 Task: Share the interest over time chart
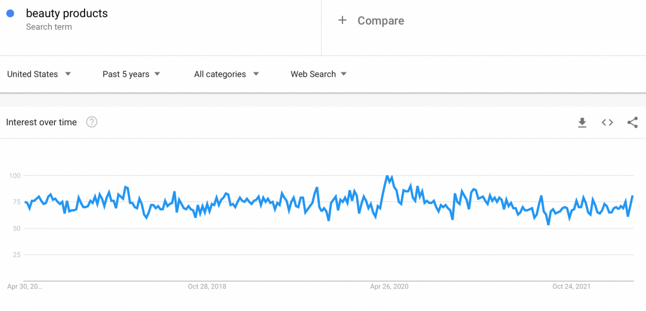(x=632, y=123)
